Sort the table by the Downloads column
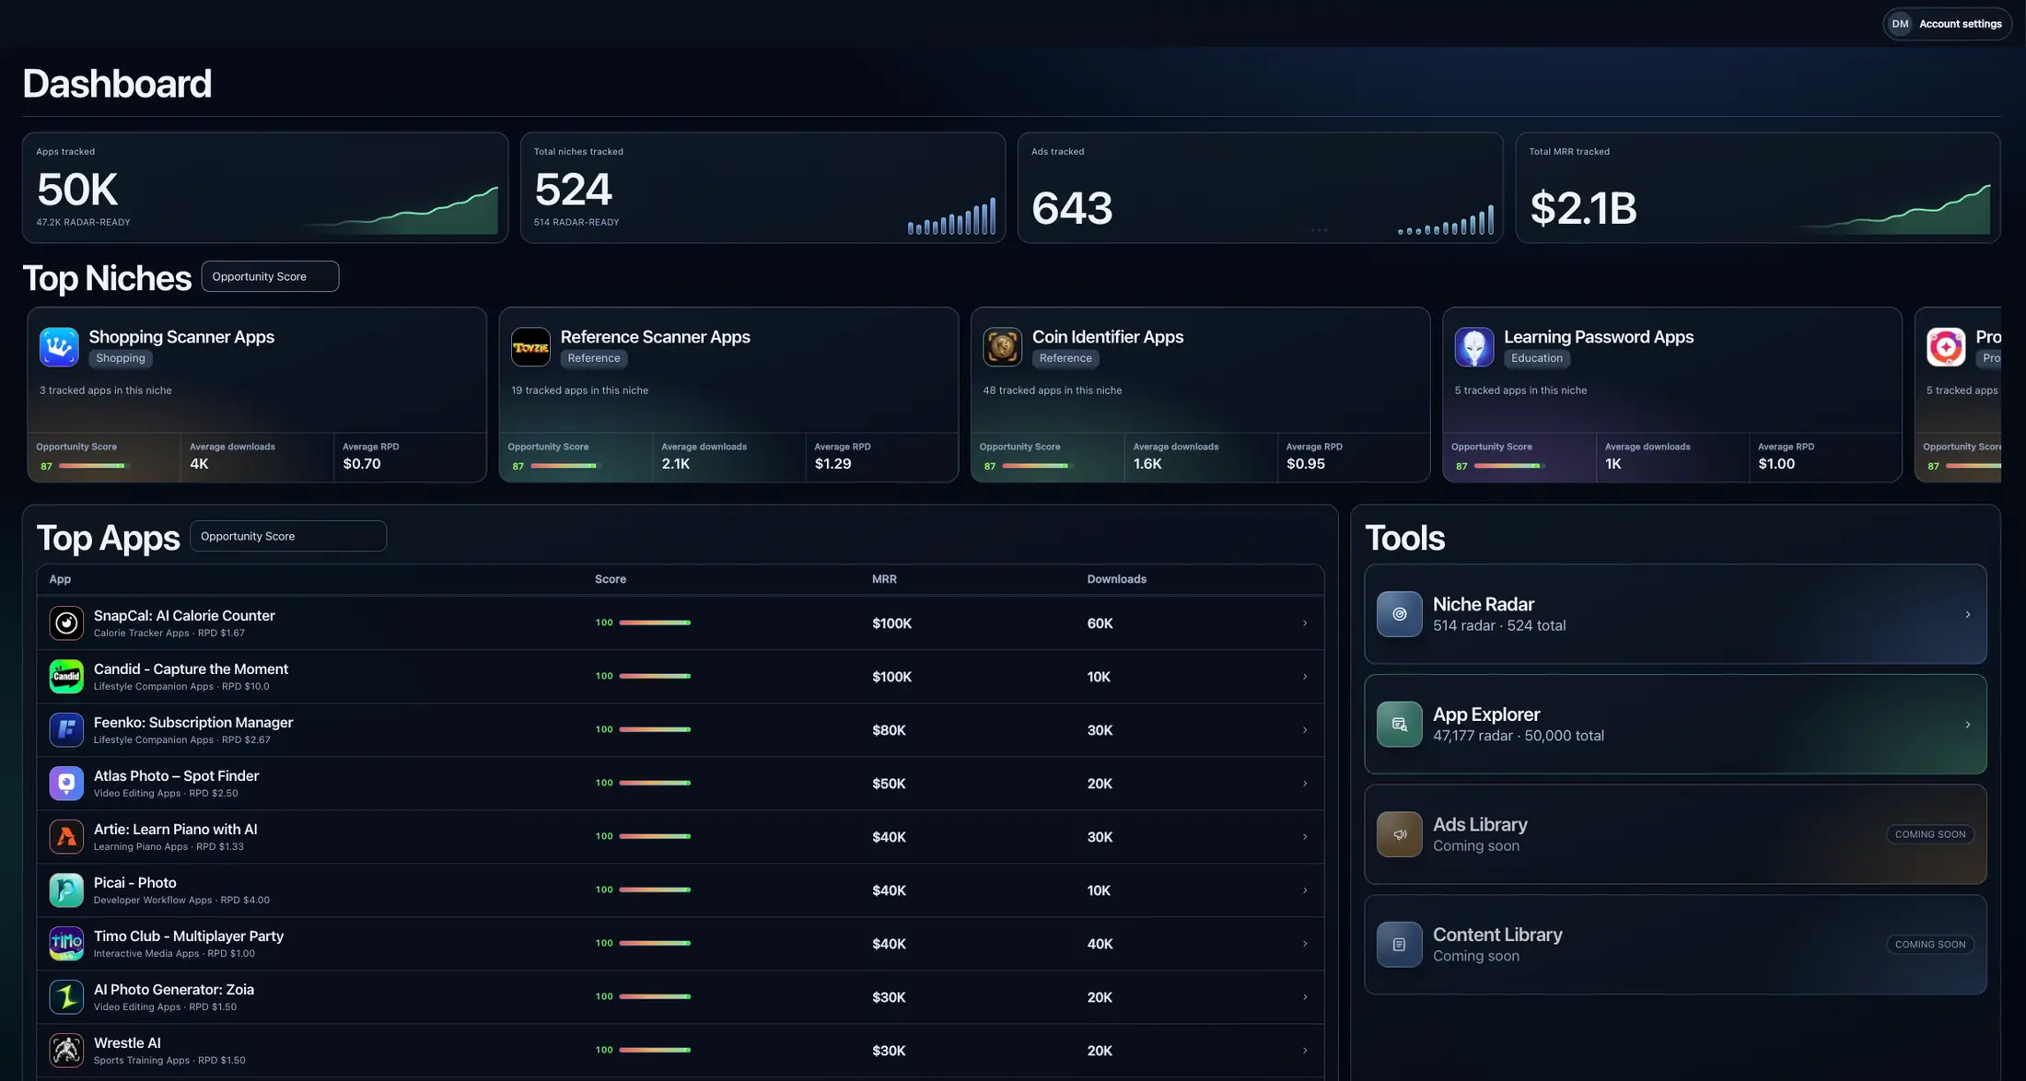This screenshot has height=1081, width=2026. (x=1116, y=578)
